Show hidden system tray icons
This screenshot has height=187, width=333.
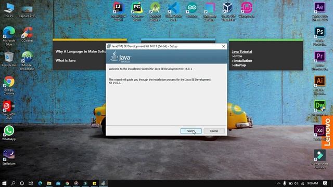279,183
